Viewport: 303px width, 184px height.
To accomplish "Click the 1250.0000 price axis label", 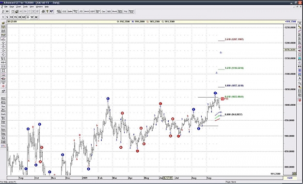I will (290, 28).
